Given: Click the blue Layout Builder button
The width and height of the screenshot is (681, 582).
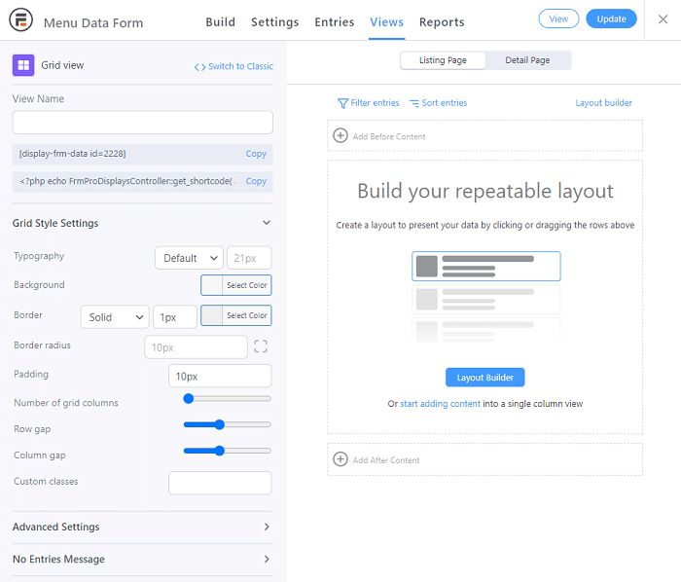Looking at the screenshot, I should click(484, 378).
